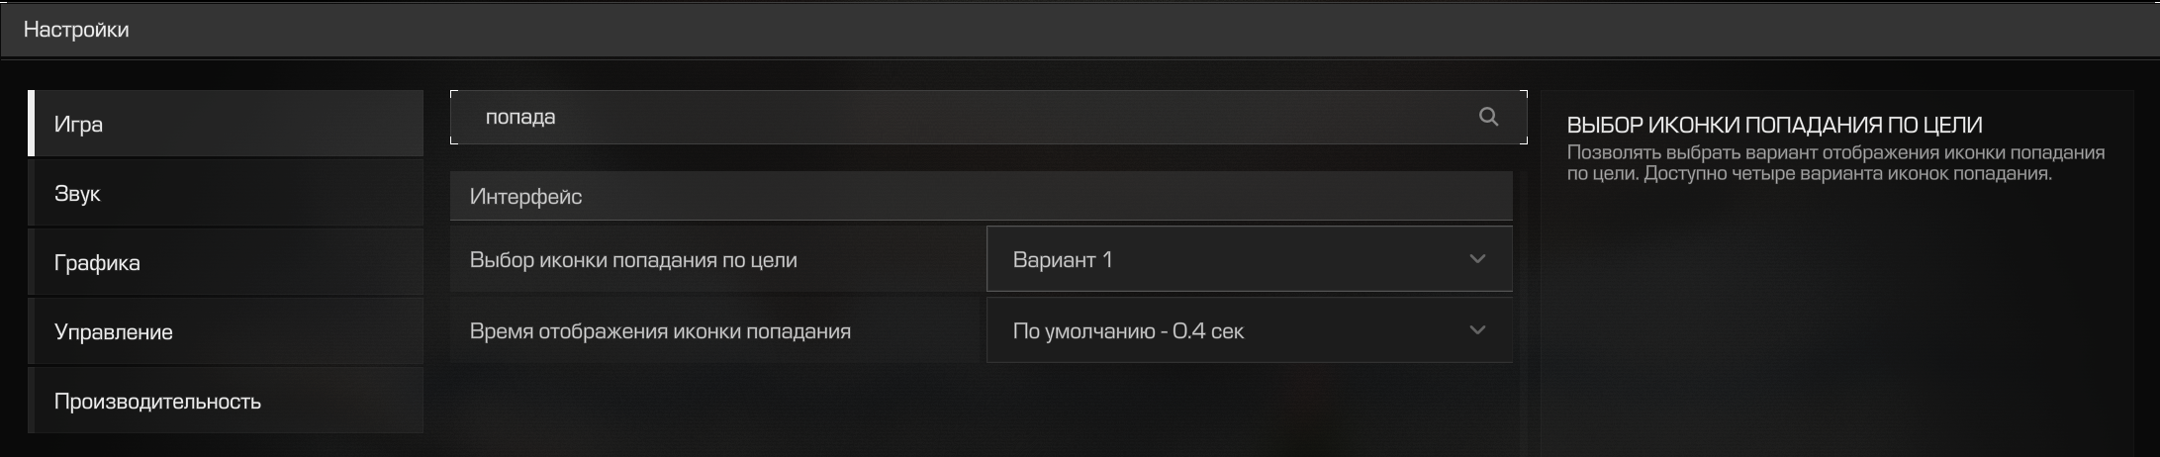This screenshot has width=2160, height=457.
Task: Go to the Управление settings tab
Action: 227,331
